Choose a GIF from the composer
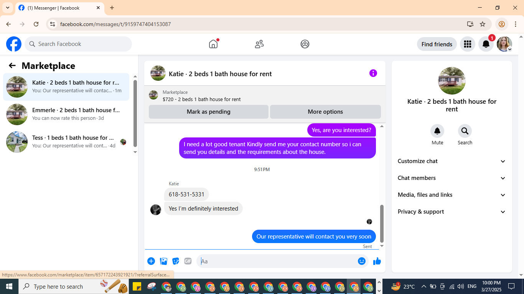The width and height of the screenshot is (524, 294). coord(188,261)
